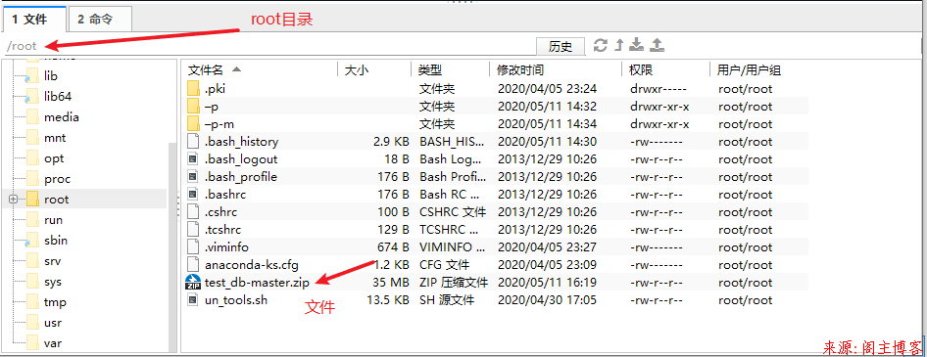Select the file name test_db-master.zip

click(x=257, y=282)
